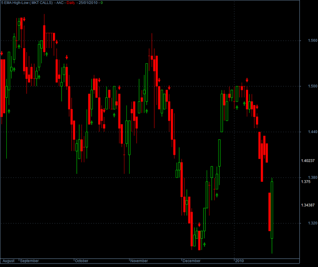Click the 1.380 price axis label
The image size is (318, 267).
(x=312, y=177)
